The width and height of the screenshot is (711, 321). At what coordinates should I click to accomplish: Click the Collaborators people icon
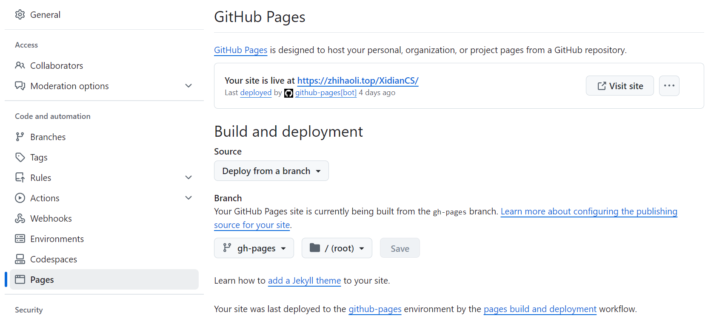click(x=20, y=65)
